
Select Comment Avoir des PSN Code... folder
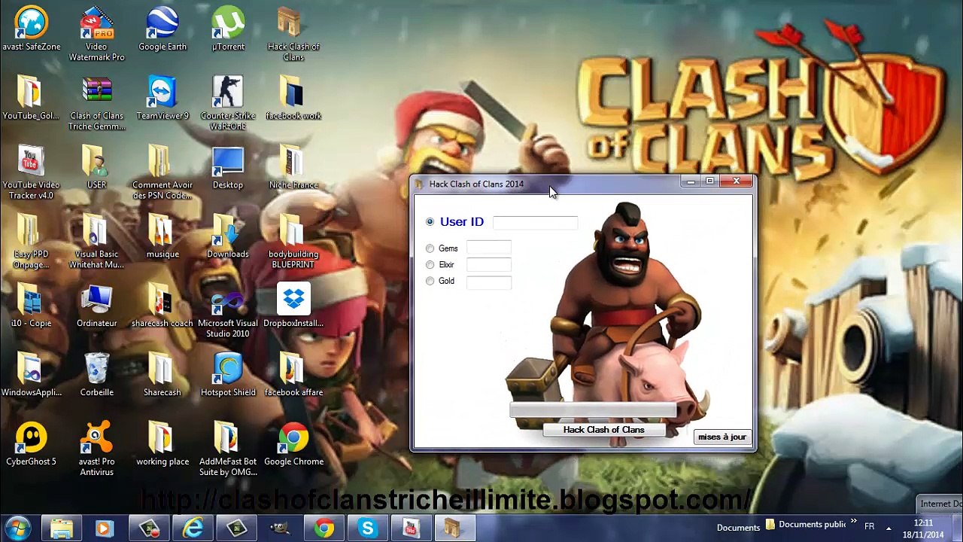[162, 173]
